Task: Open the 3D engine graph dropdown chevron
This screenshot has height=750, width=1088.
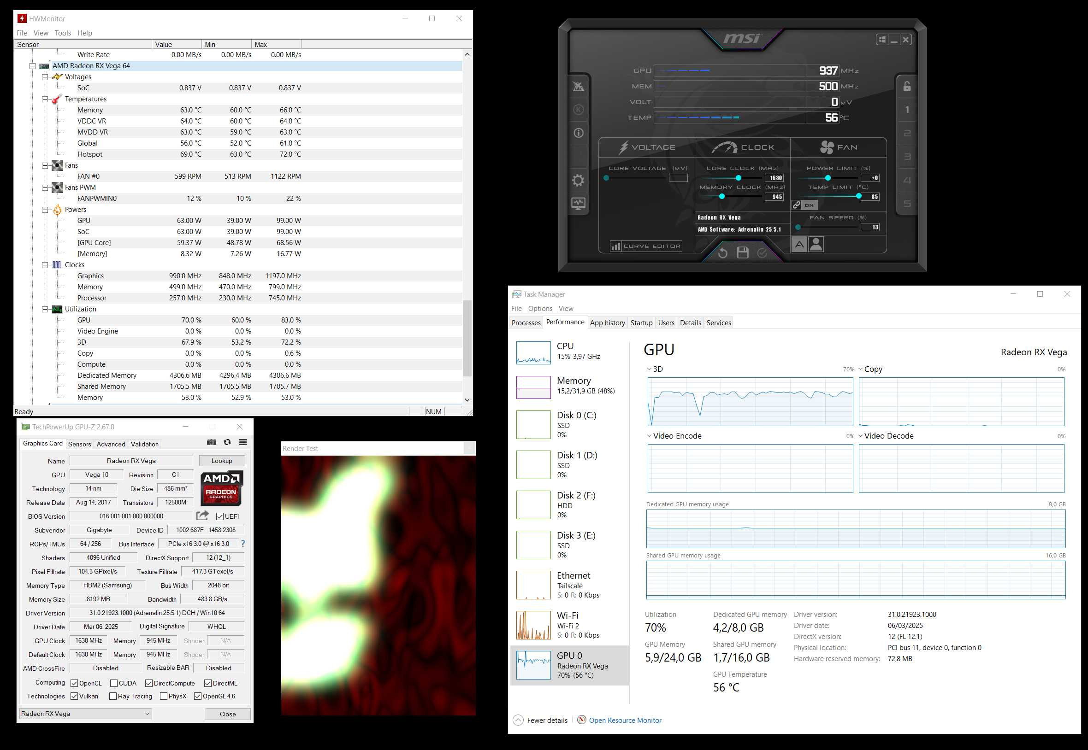Action: click(x=649, y=369)
